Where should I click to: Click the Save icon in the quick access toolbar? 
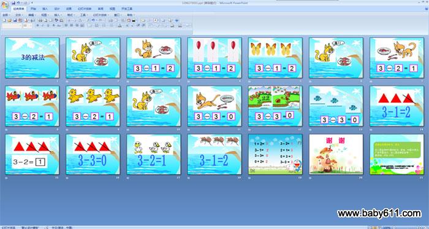tap(13, 3)
